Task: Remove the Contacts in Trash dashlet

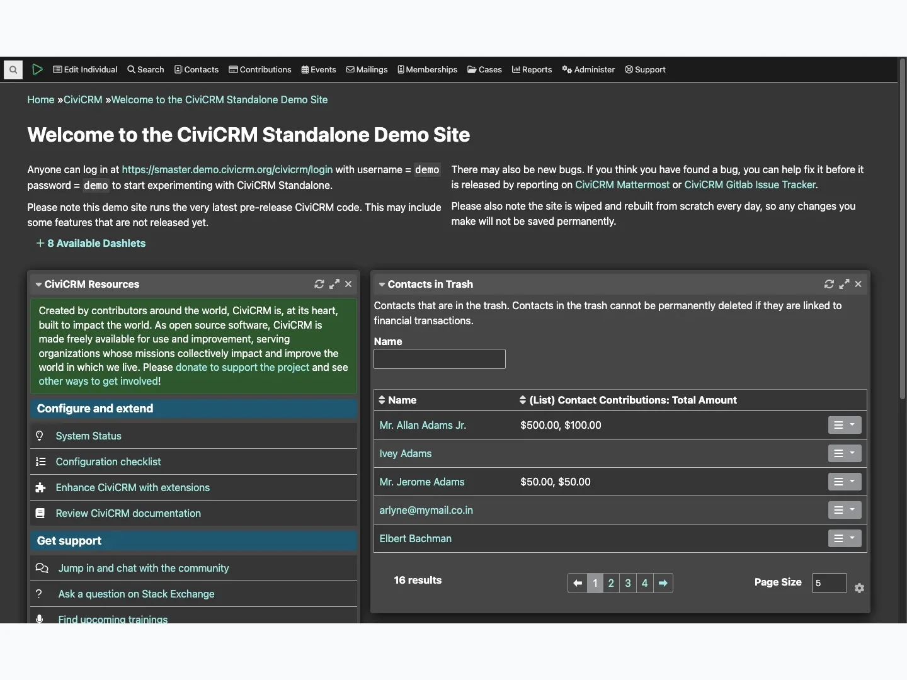Action: coord(858,284)
